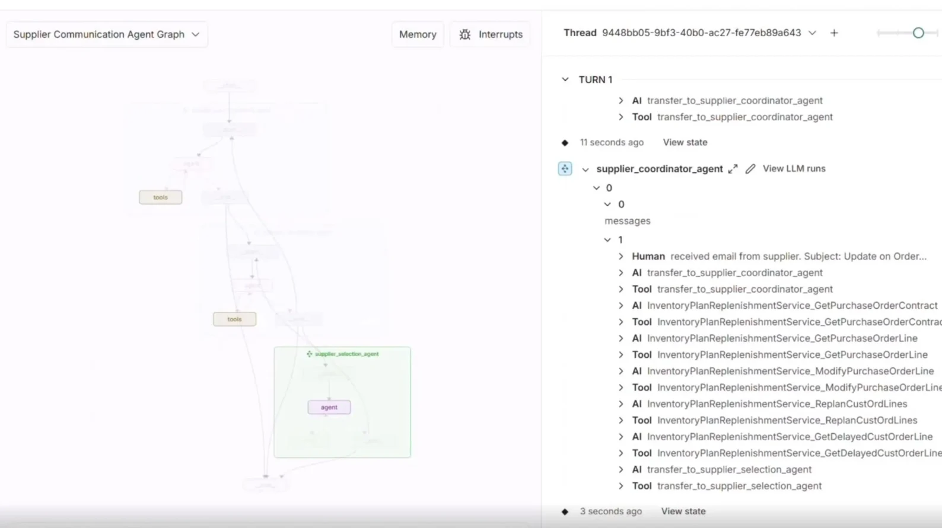Click the supplier_selection_agent icon in graph
942x528 pixels.
[x=309, y=354]
